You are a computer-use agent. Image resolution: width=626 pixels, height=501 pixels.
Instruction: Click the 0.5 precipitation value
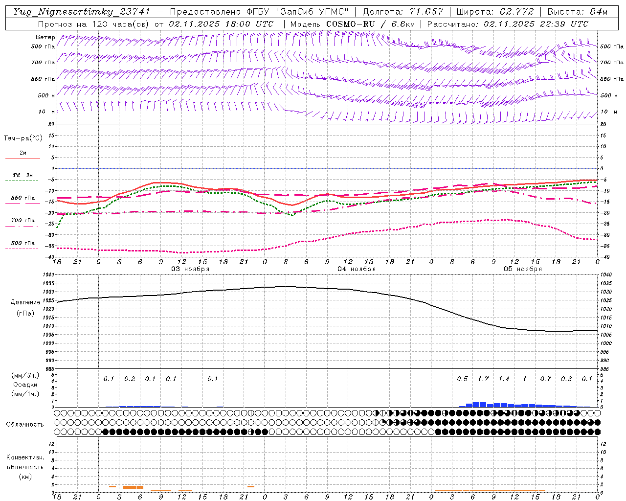[462, 379]
